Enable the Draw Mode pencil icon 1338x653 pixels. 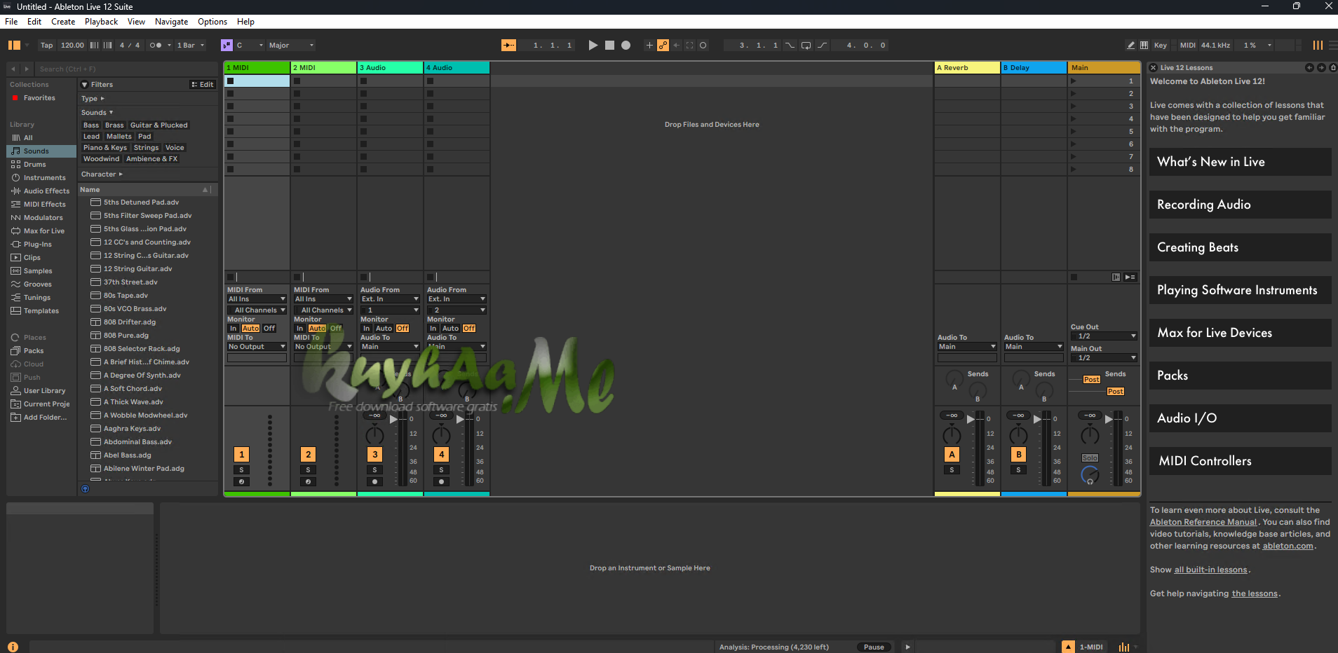point(1130,45)
